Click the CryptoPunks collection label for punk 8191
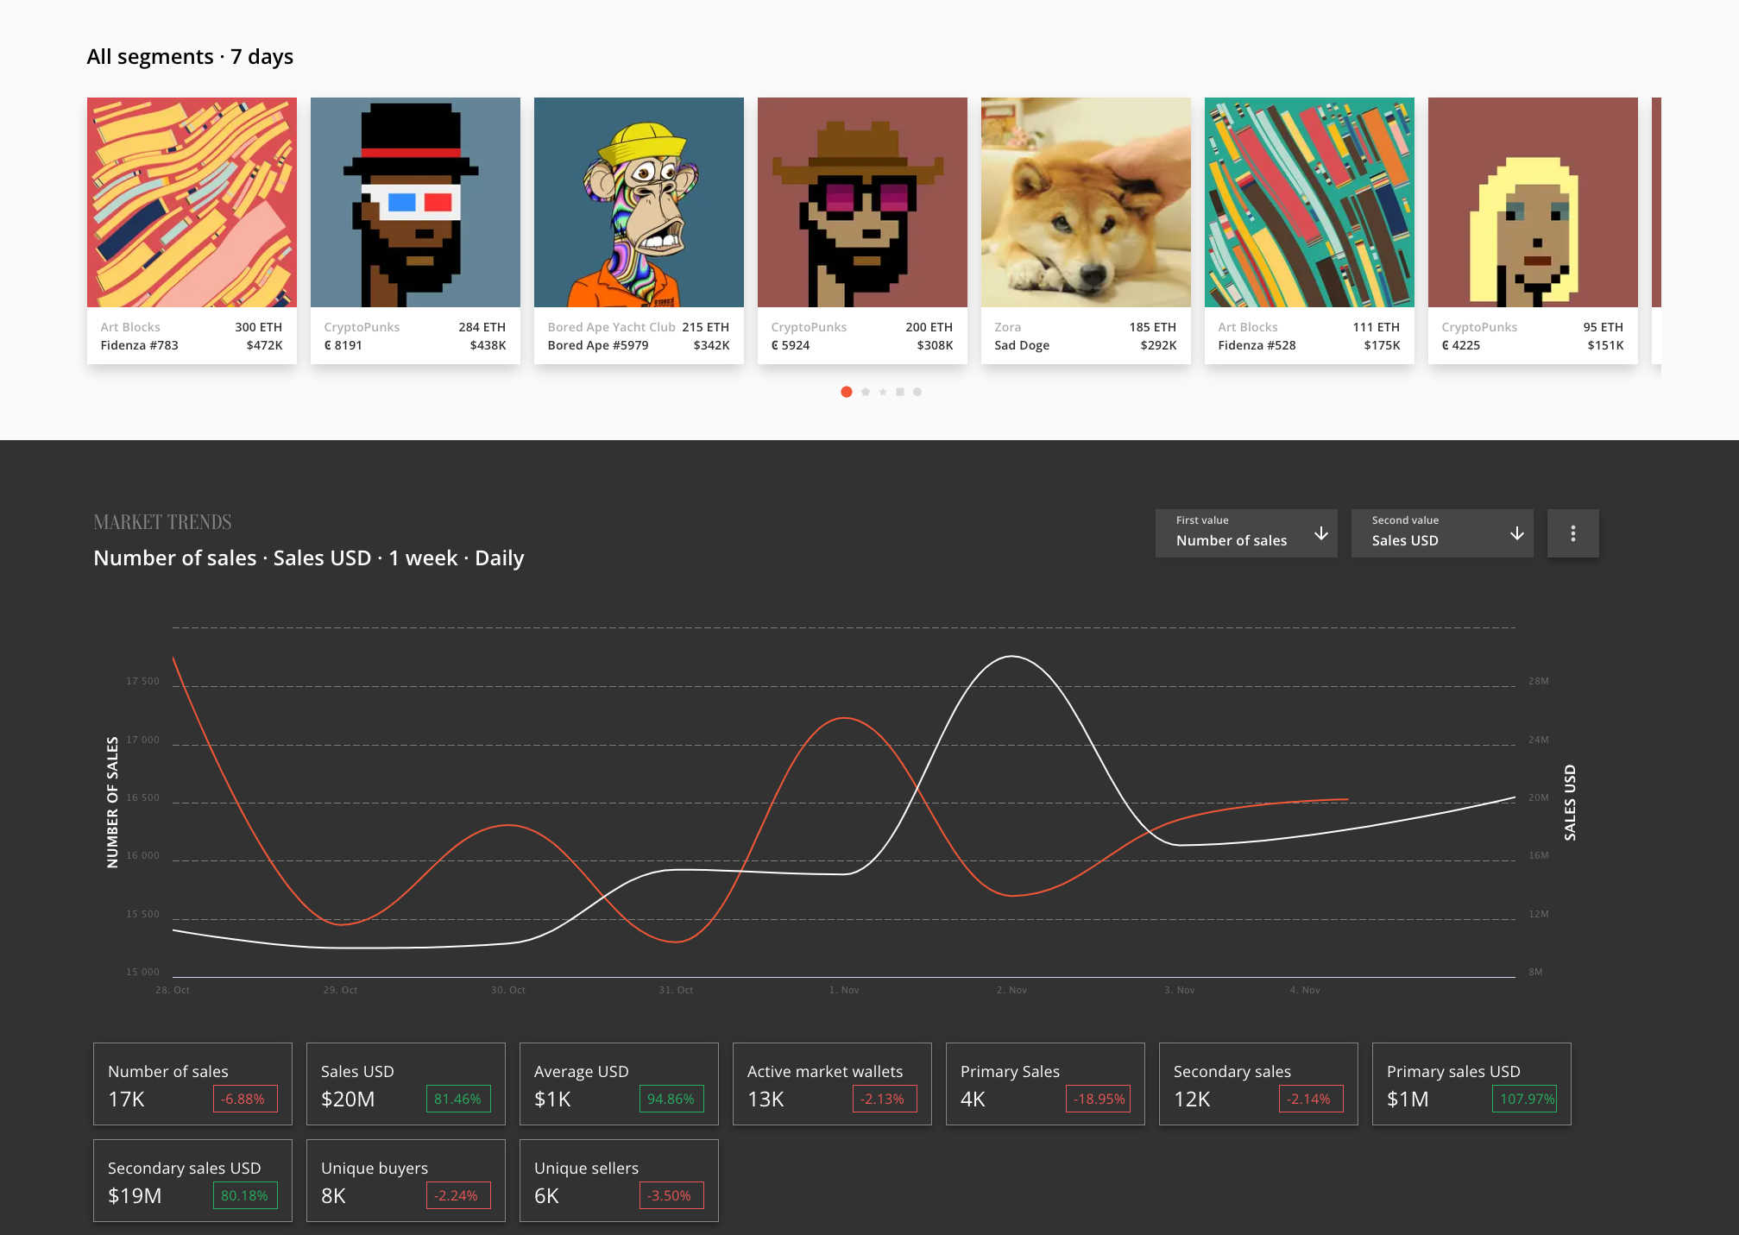This screenshot has height=1235, width=1739. (362, 327)
